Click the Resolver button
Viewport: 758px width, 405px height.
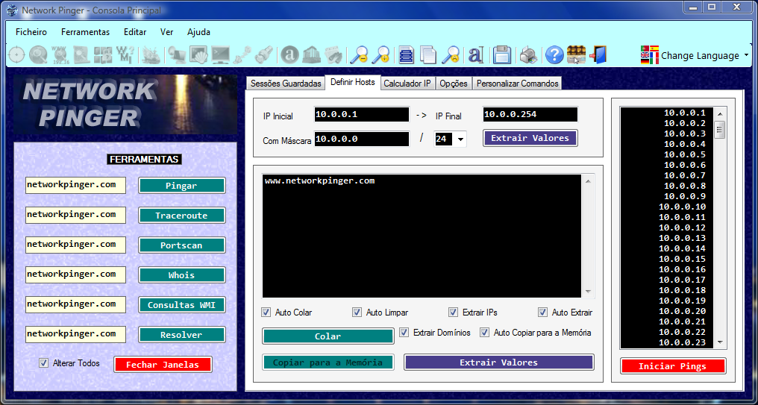pyautogui.click(x=182, y=335)
